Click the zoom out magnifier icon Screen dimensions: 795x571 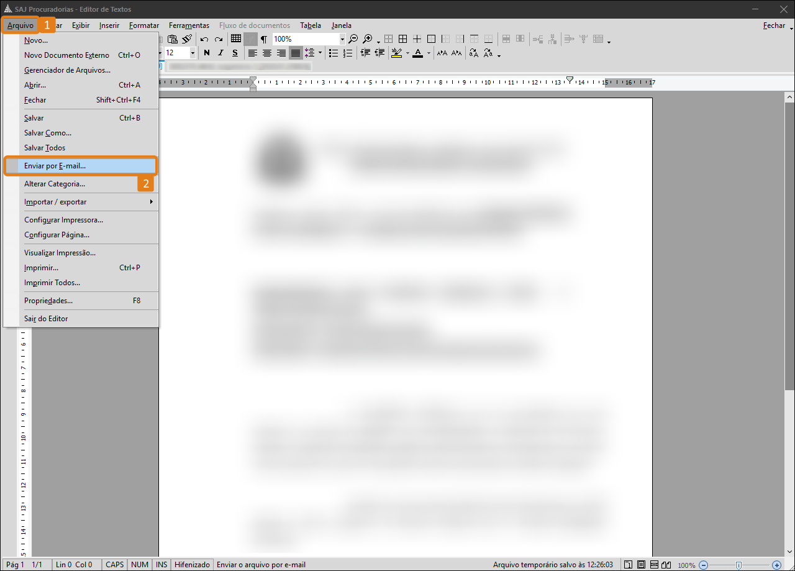click(353, 39)
